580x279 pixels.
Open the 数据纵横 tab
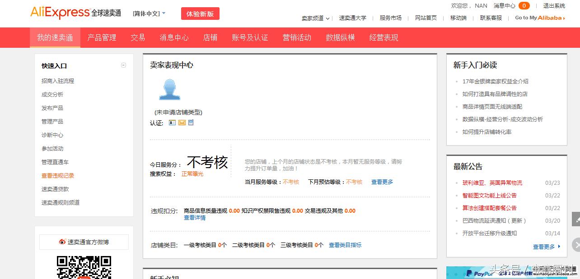click(x=340, y=37)
